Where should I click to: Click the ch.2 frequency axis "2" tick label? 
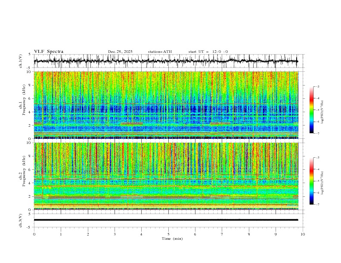[30, 196]
